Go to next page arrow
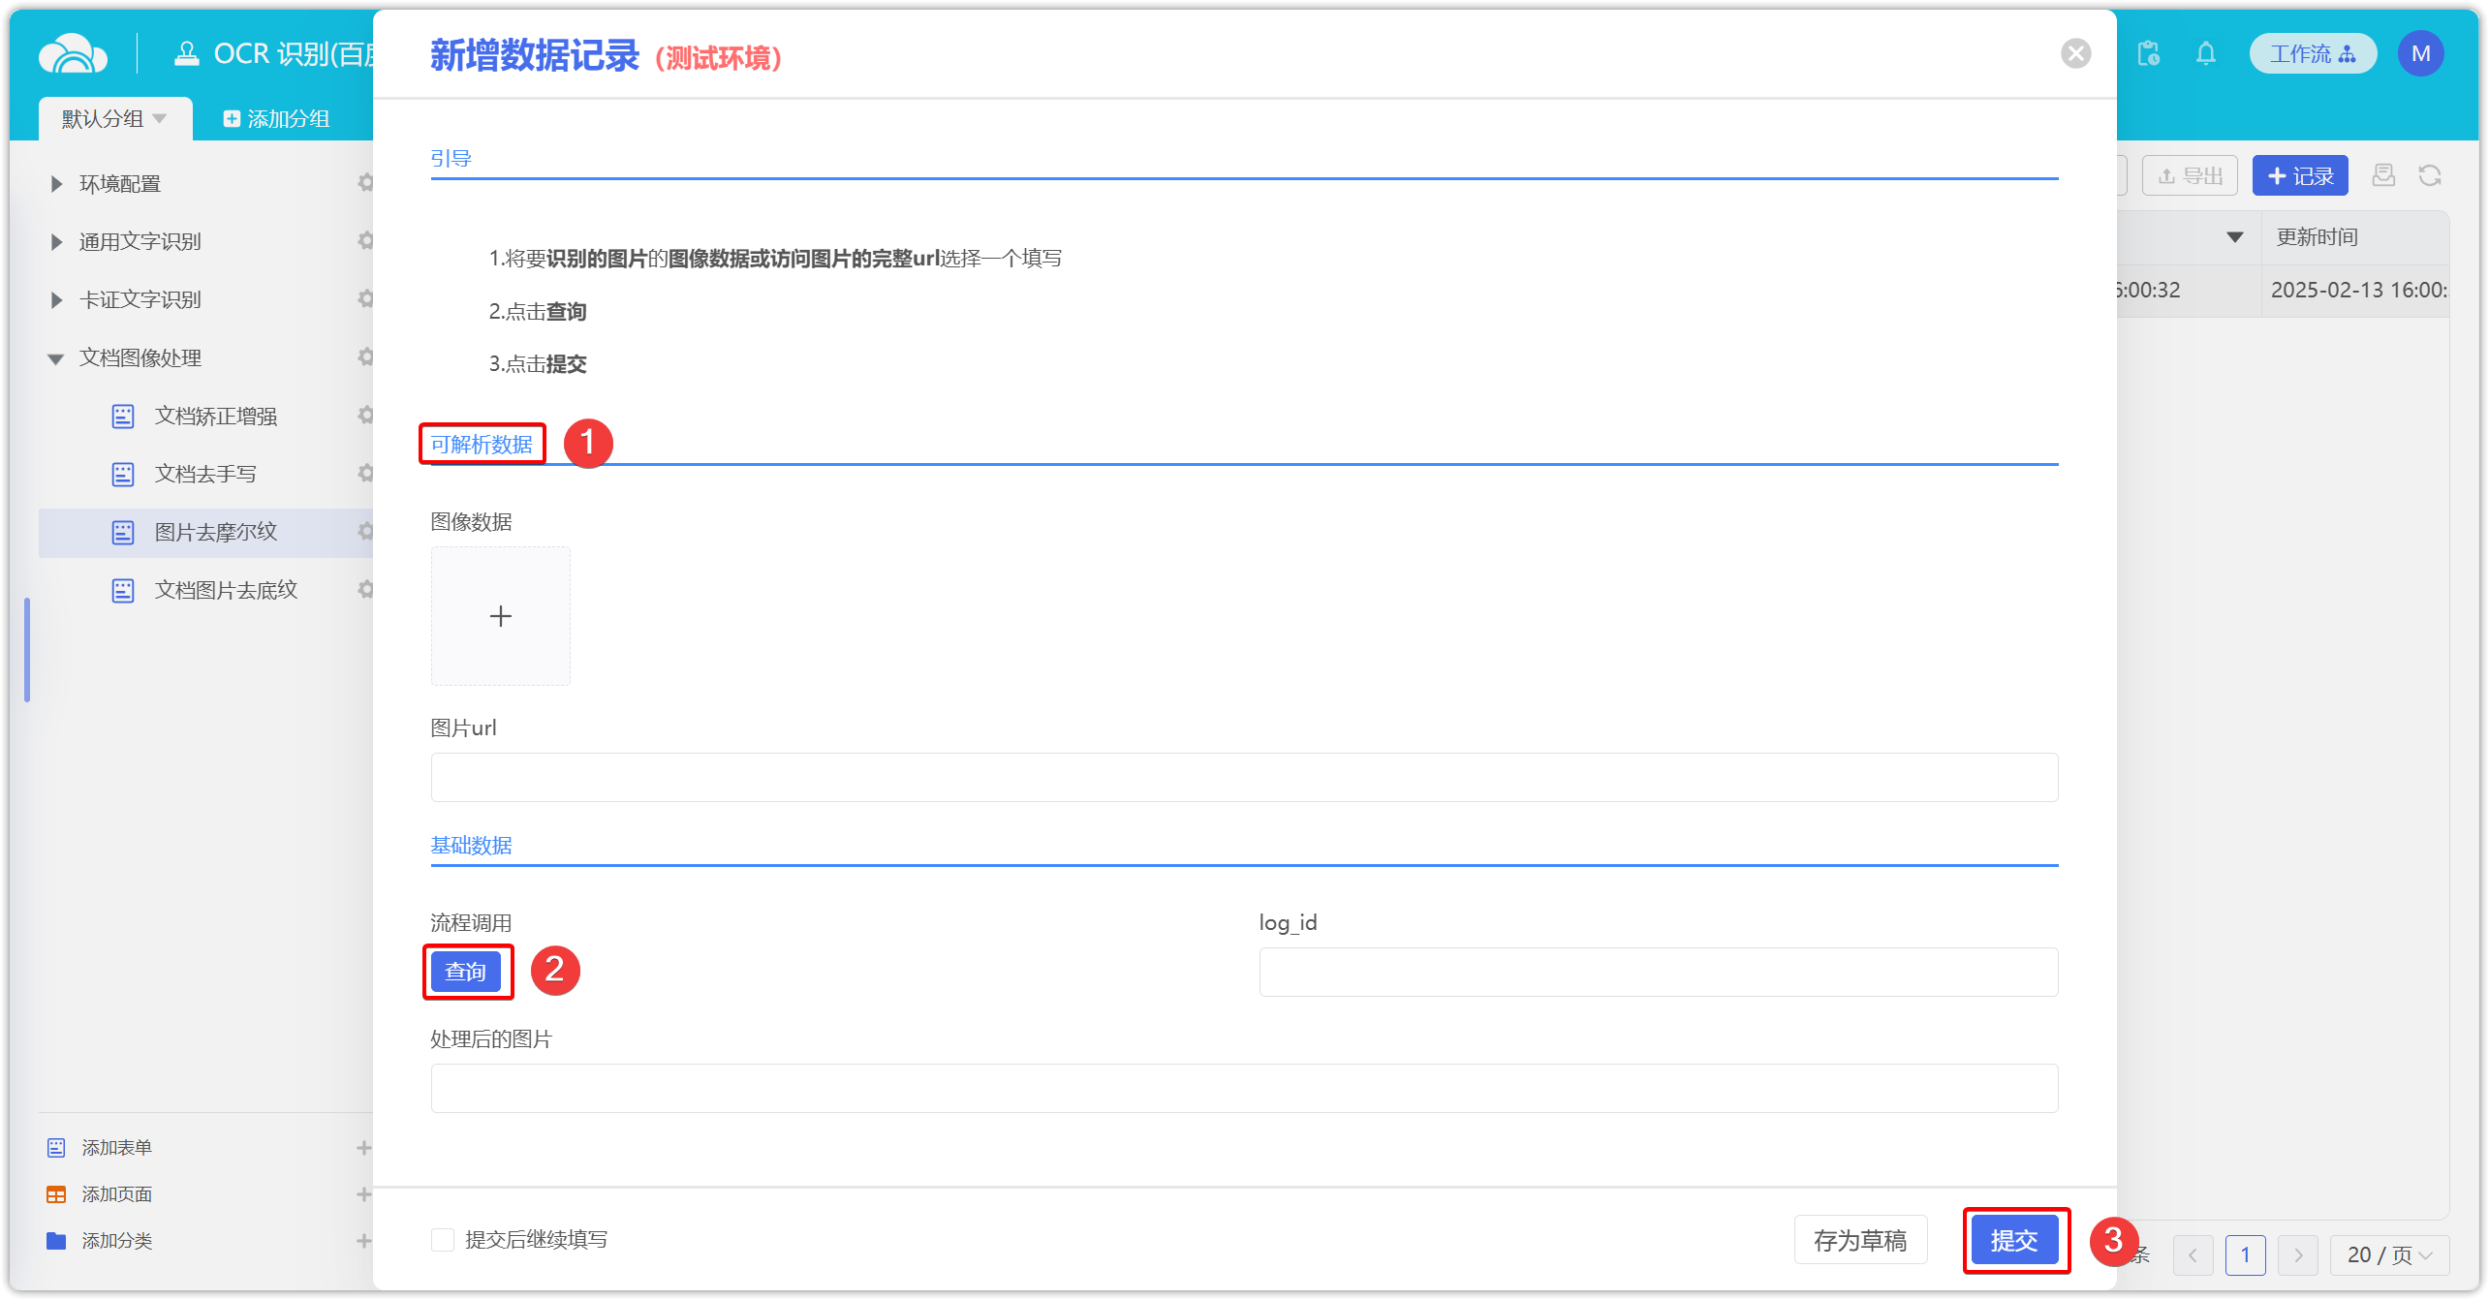Image resolution: width=2489 pixels, height=1300 pixels. click(x=2298, y=1255)
